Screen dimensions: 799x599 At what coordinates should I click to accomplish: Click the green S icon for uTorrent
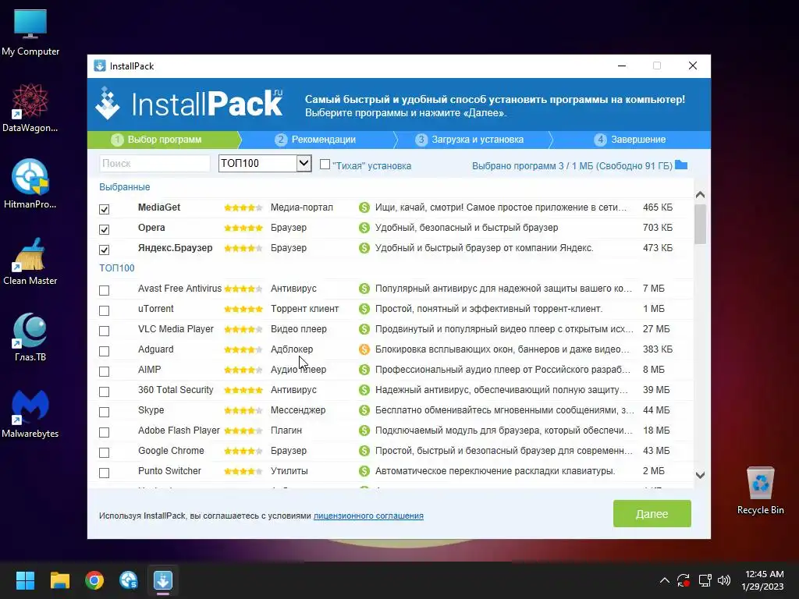tap(364, 309)
